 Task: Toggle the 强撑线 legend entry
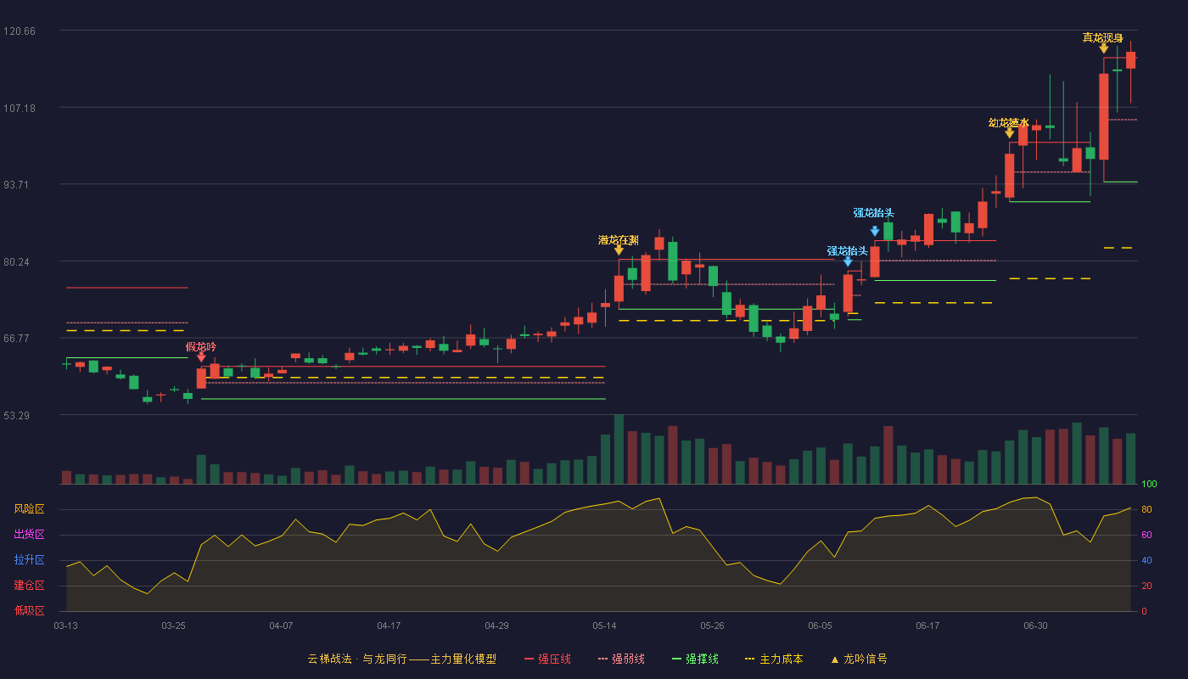pos(695,659)
